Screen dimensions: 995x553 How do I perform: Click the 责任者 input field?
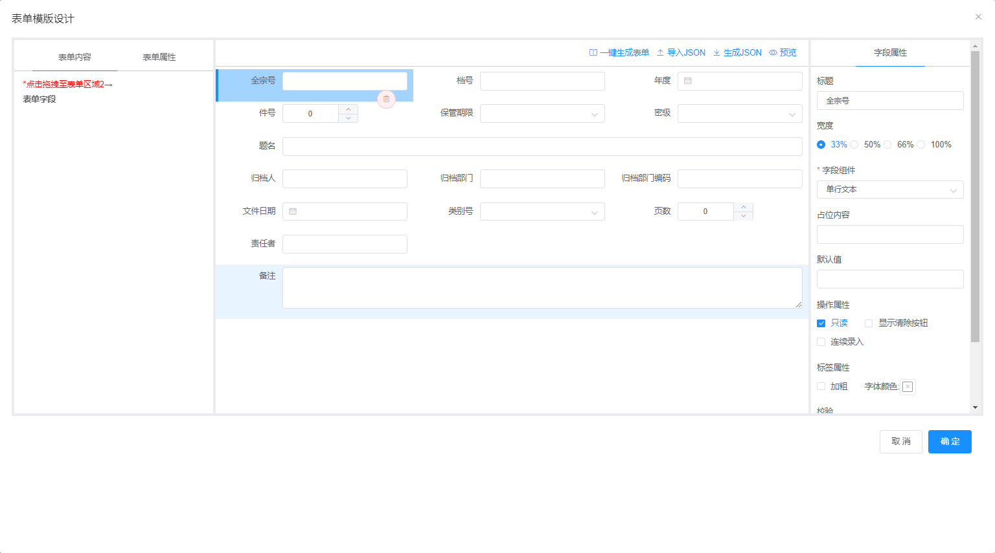pyautogui.click(x=345, y=244)
